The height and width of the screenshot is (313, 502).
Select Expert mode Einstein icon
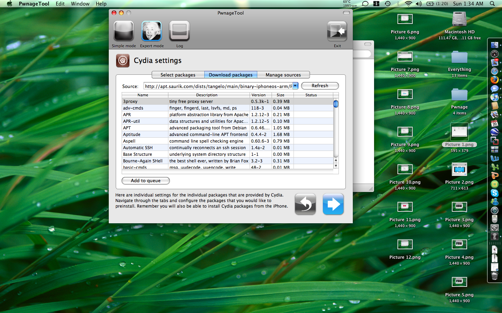(151, 31)
